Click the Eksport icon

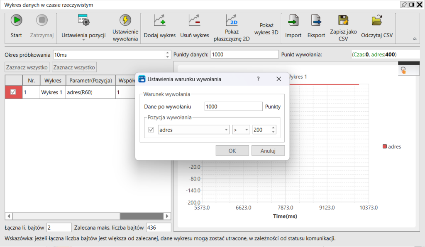[316, 20]
